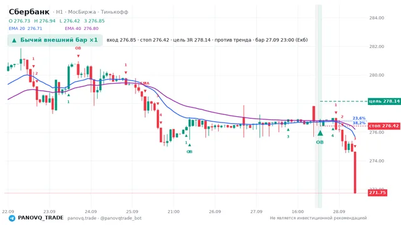The image size is (401, 225).
Task: Click the PANOVQ_TRADE channel name
Action: click(41, 218)
